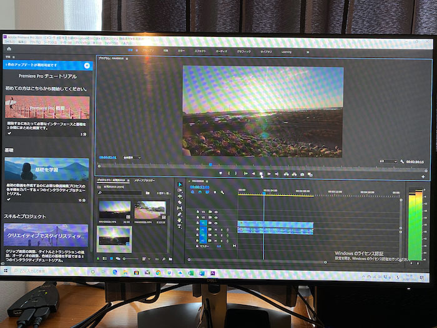Open Comparison View in Program monitor
This screenshot has height=328, width=437.
[310, 174]
